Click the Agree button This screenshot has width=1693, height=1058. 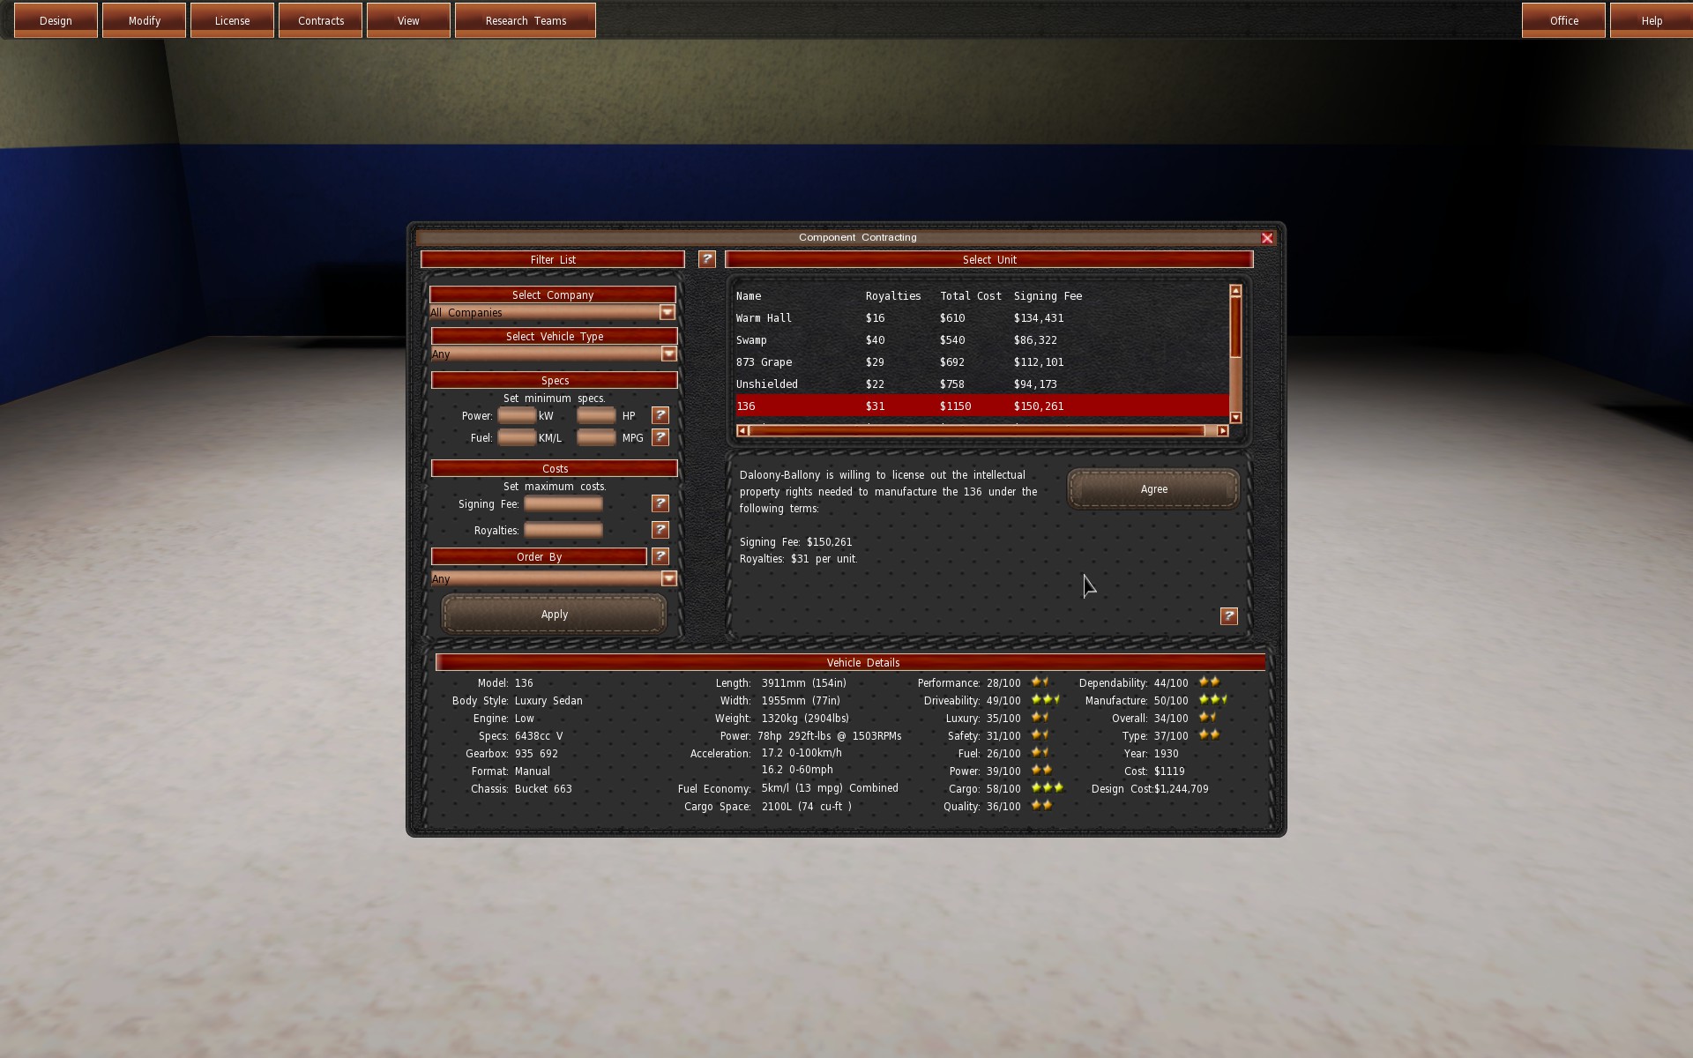(x=1153, y=489)
